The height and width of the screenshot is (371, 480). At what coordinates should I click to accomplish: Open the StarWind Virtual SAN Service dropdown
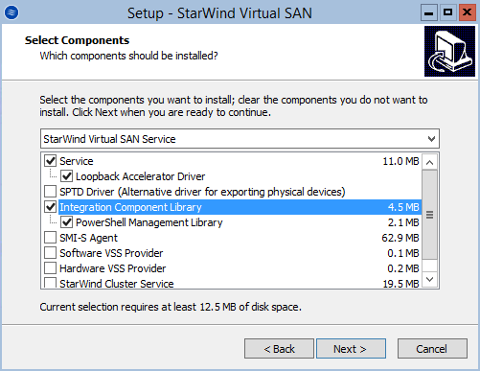pos(240,139)
